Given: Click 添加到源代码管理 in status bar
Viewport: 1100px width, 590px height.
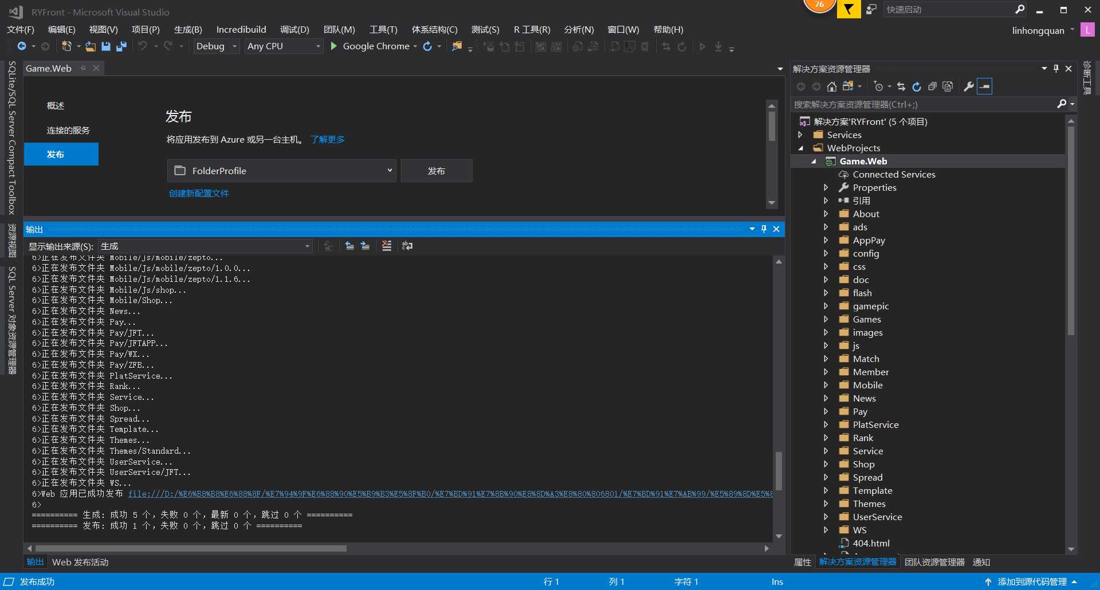Looking at the screenshot, I should [x=1032, y=581].
